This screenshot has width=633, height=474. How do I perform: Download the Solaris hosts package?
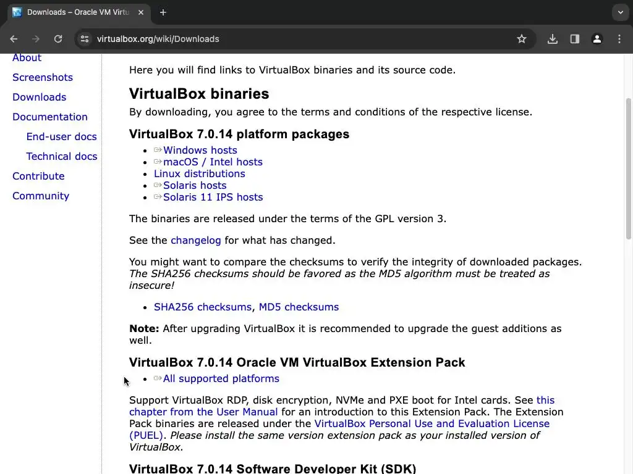click(195, 185)
